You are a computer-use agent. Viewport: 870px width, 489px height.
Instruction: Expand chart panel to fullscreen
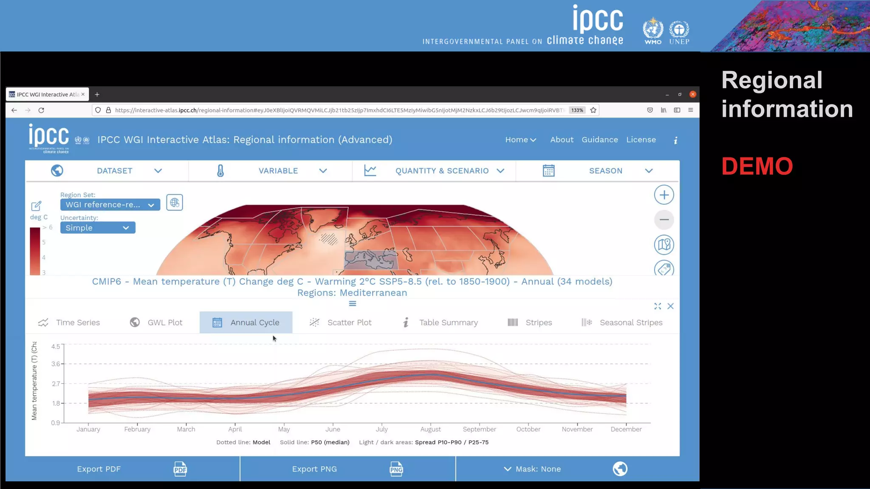point(658,306)
